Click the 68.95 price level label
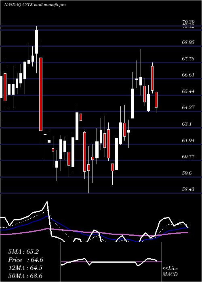This screenshot has width=202, height=282. point(188,42)
